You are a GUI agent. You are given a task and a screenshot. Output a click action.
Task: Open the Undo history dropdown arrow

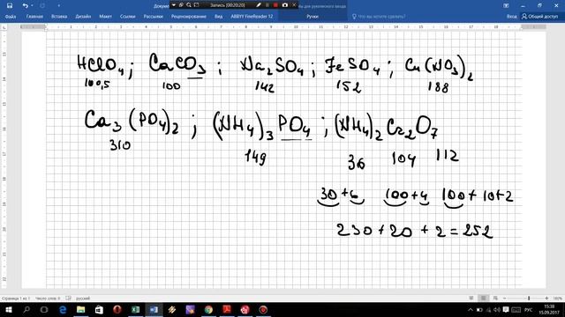click(x=32, y=6)
